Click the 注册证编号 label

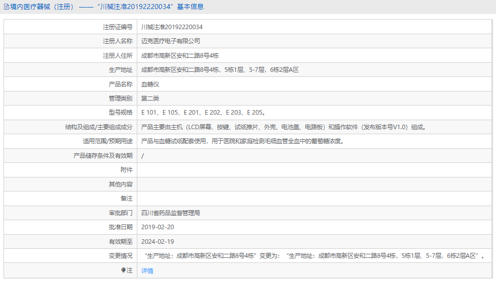[x=118, y=27]
